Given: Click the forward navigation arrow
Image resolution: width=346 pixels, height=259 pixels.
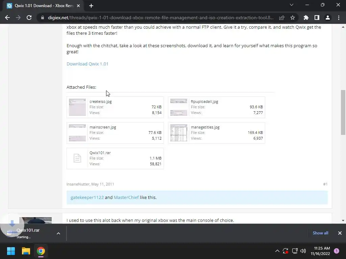Looking at the screenshot, I should [x=18, y=18].
